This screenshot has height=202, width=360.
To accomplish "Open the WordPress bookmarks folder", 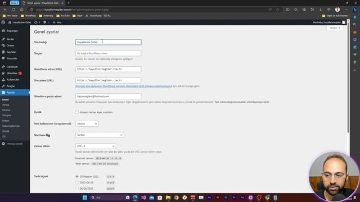I will (x=28, y=16).
